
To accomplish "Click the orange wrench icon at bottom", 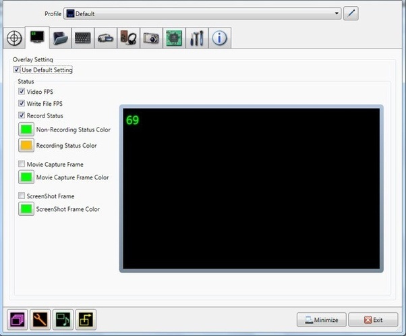I will [x=40, y=319].
